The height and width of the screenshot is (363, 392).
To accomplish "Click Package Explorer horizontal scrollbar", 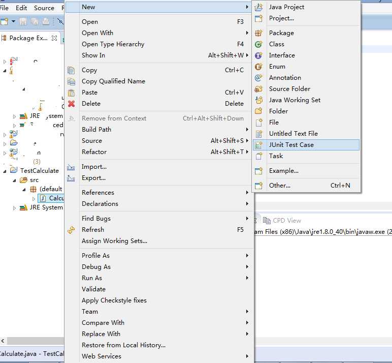I will [x=36, y=341].
